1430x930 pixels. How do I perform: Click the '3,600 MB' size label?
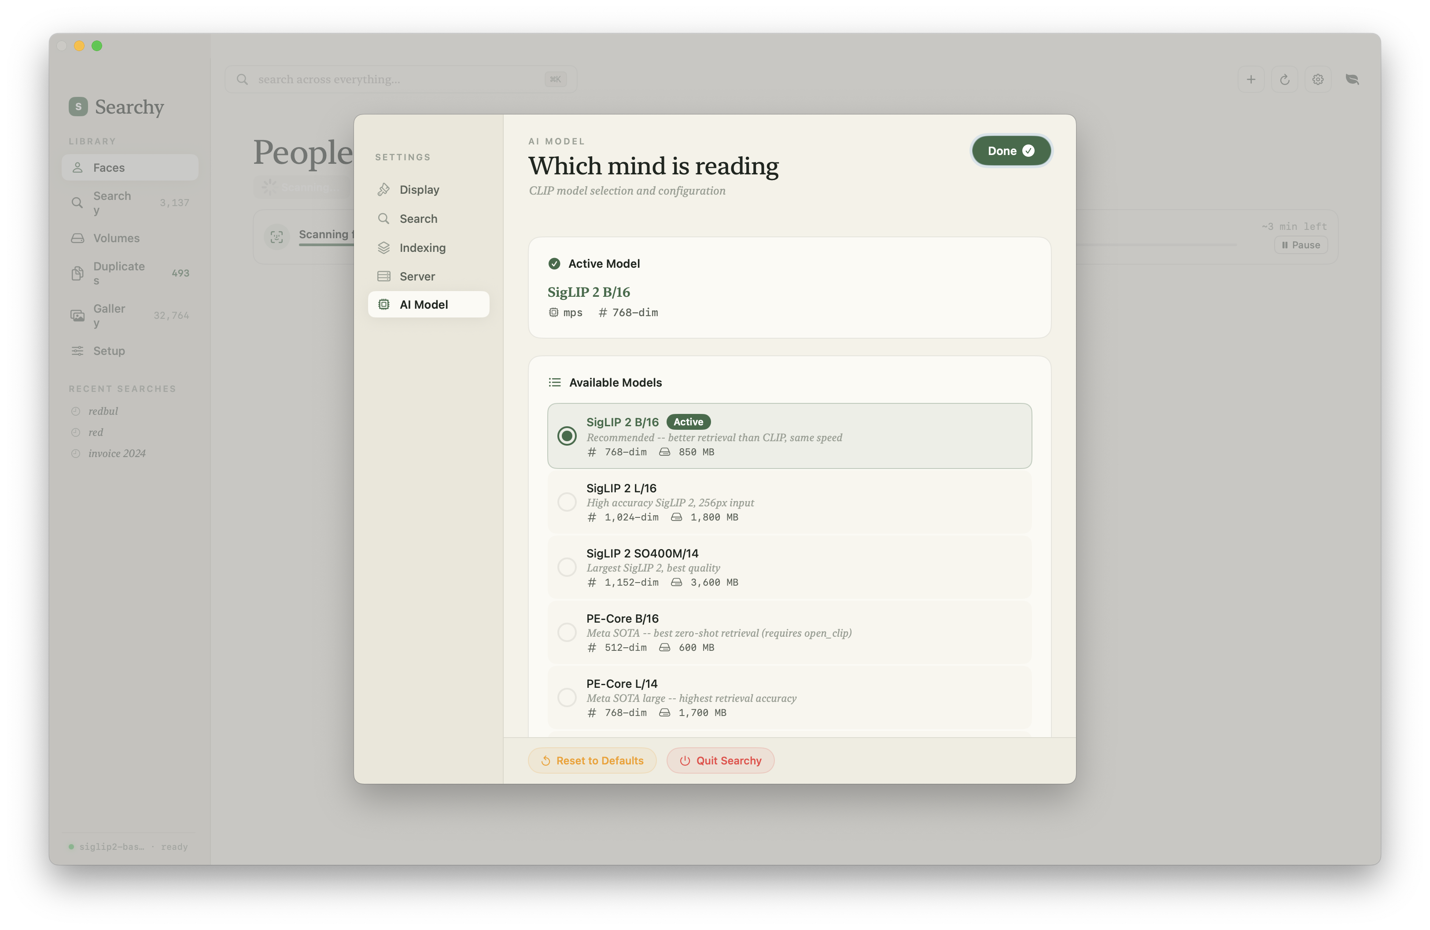[714, 582]
